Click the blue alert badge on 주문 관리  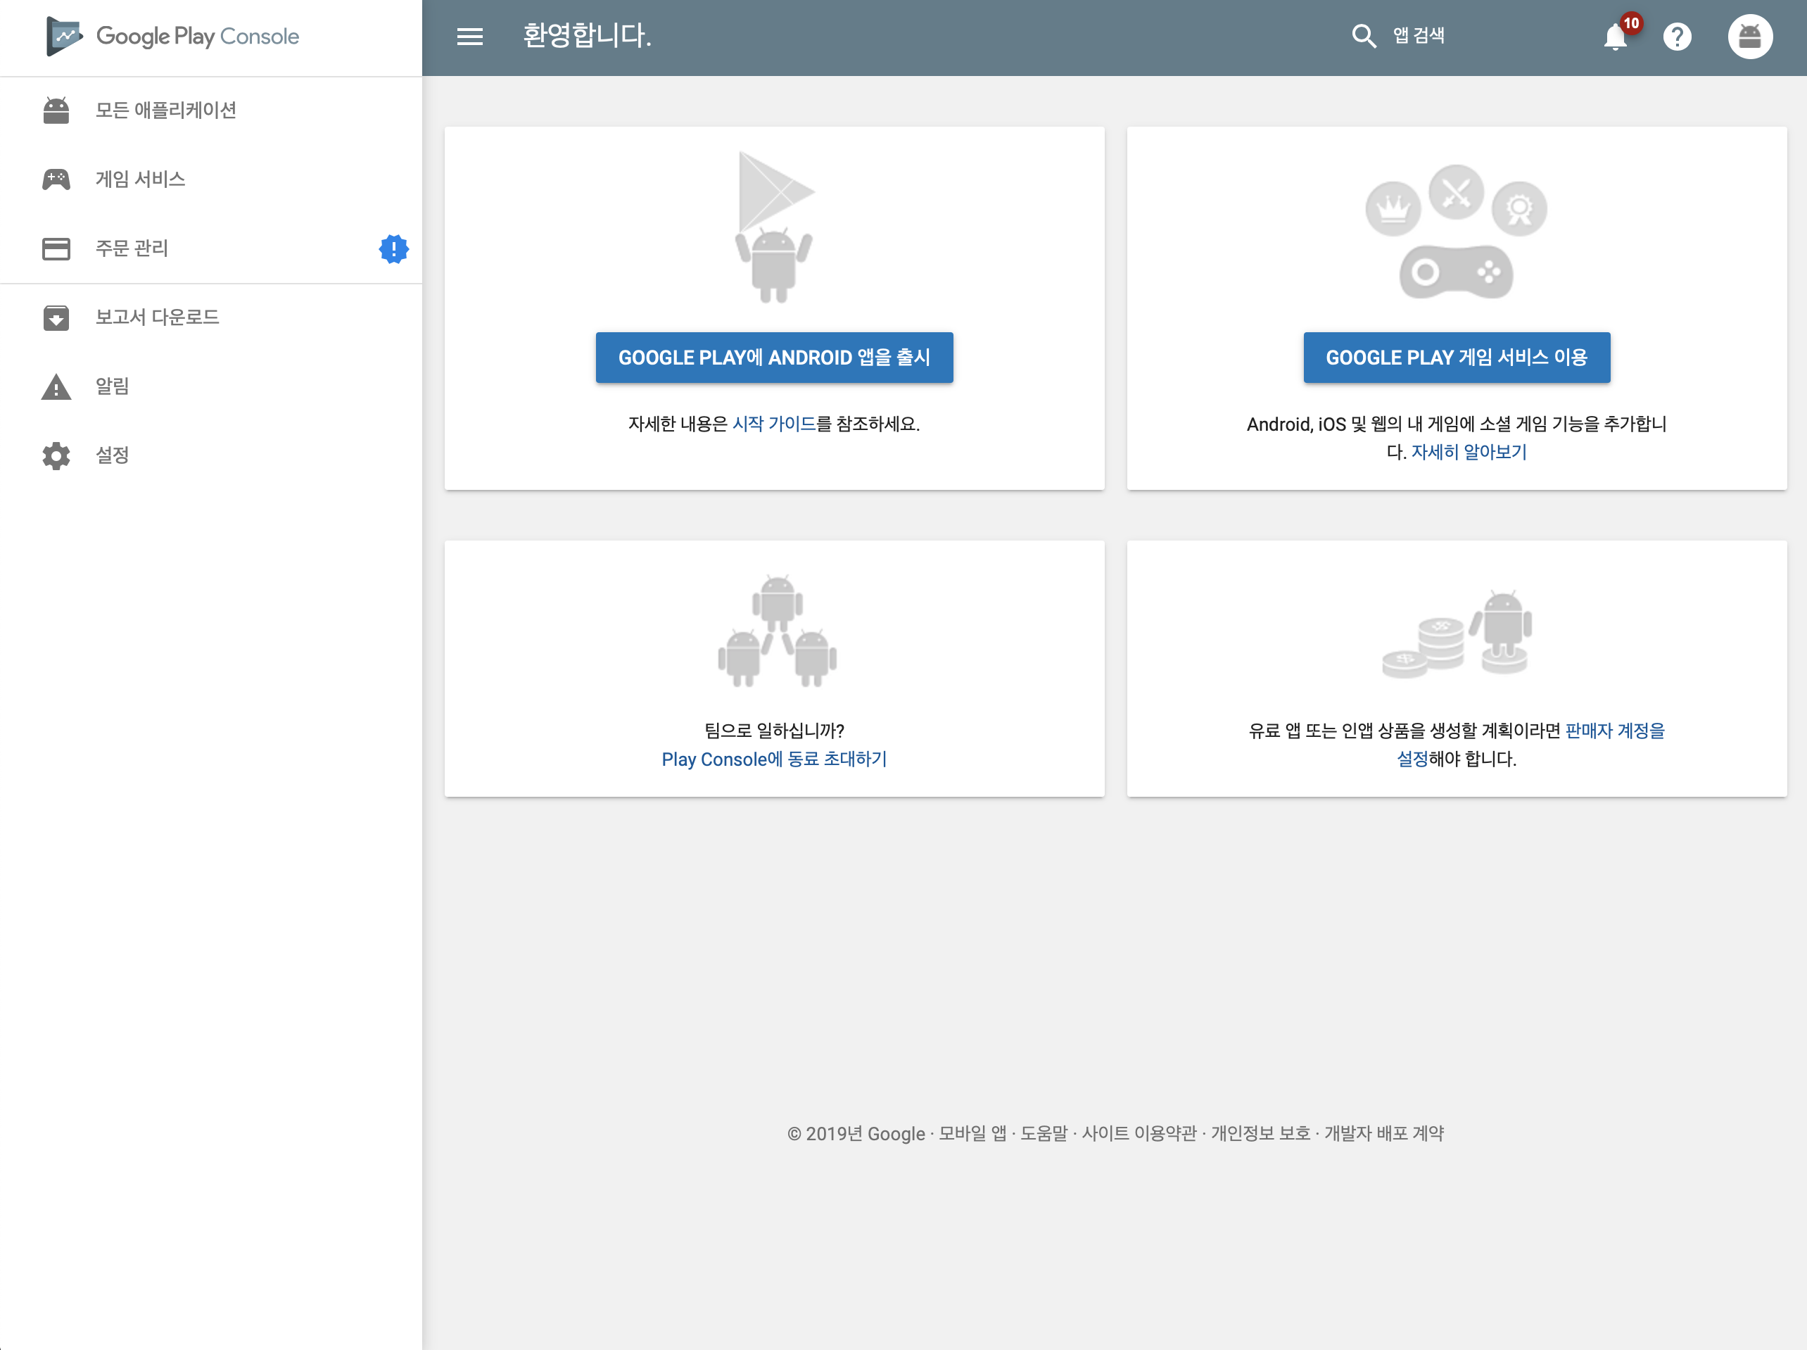pos(394,248)
